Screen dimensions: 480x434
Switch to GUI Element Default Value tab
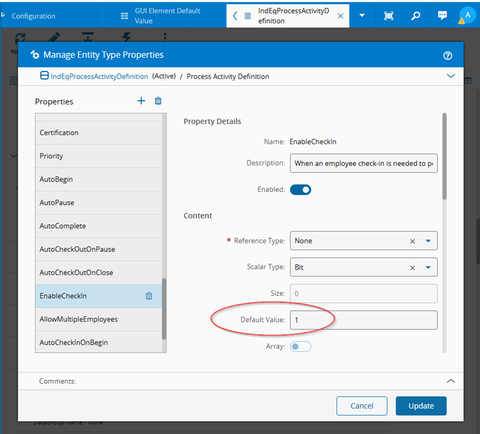click(162, 16)
